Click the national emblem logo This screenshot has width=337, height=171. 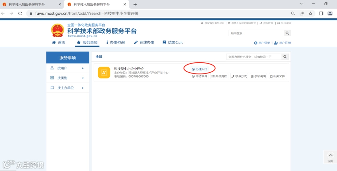[58, 30]
